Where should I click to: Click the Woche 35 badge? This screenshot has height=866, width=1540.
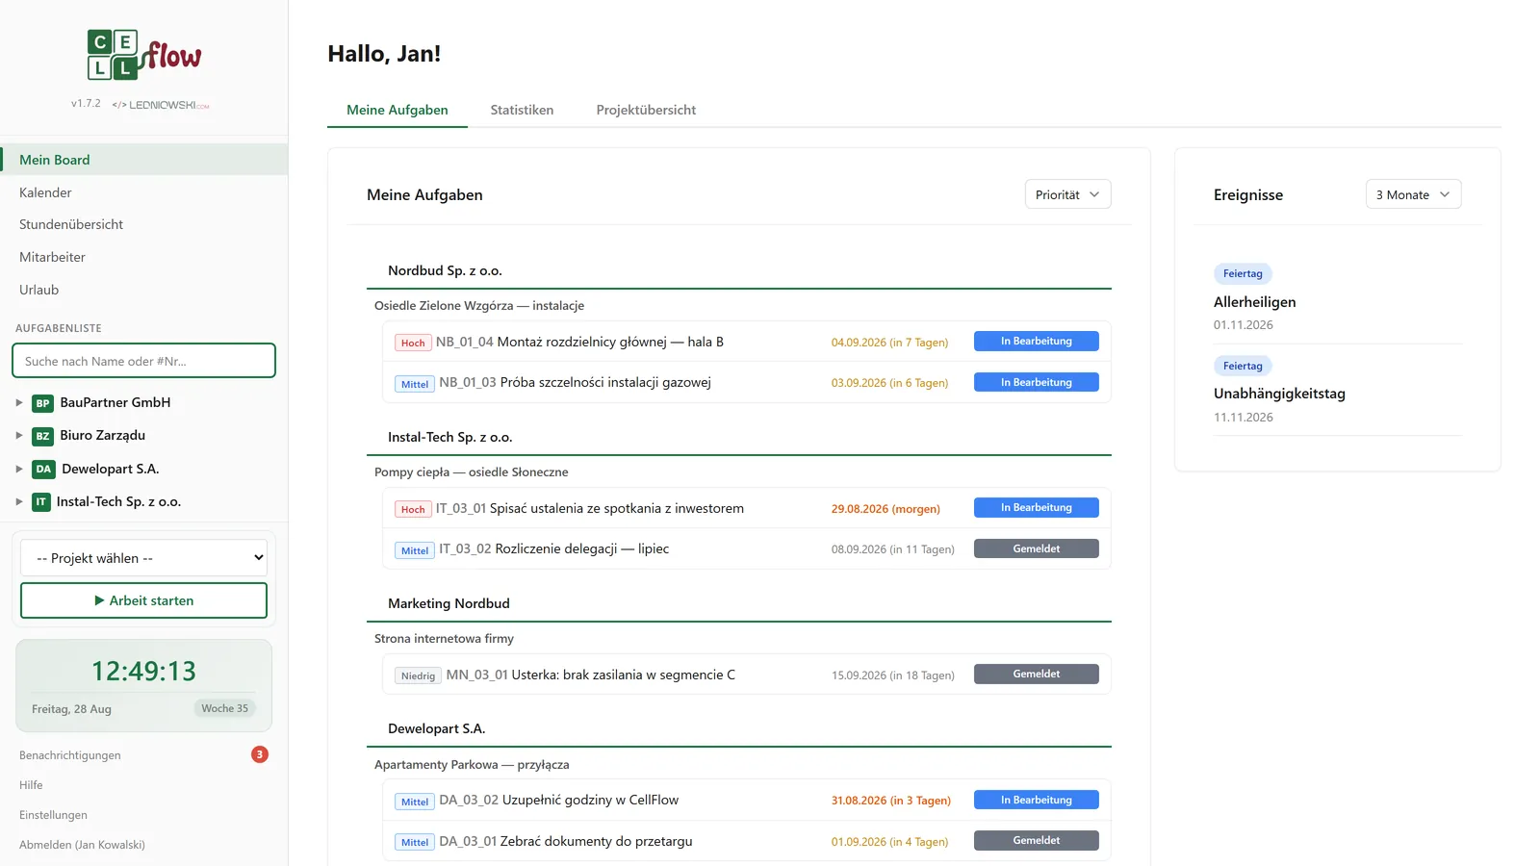click(224, 708)
